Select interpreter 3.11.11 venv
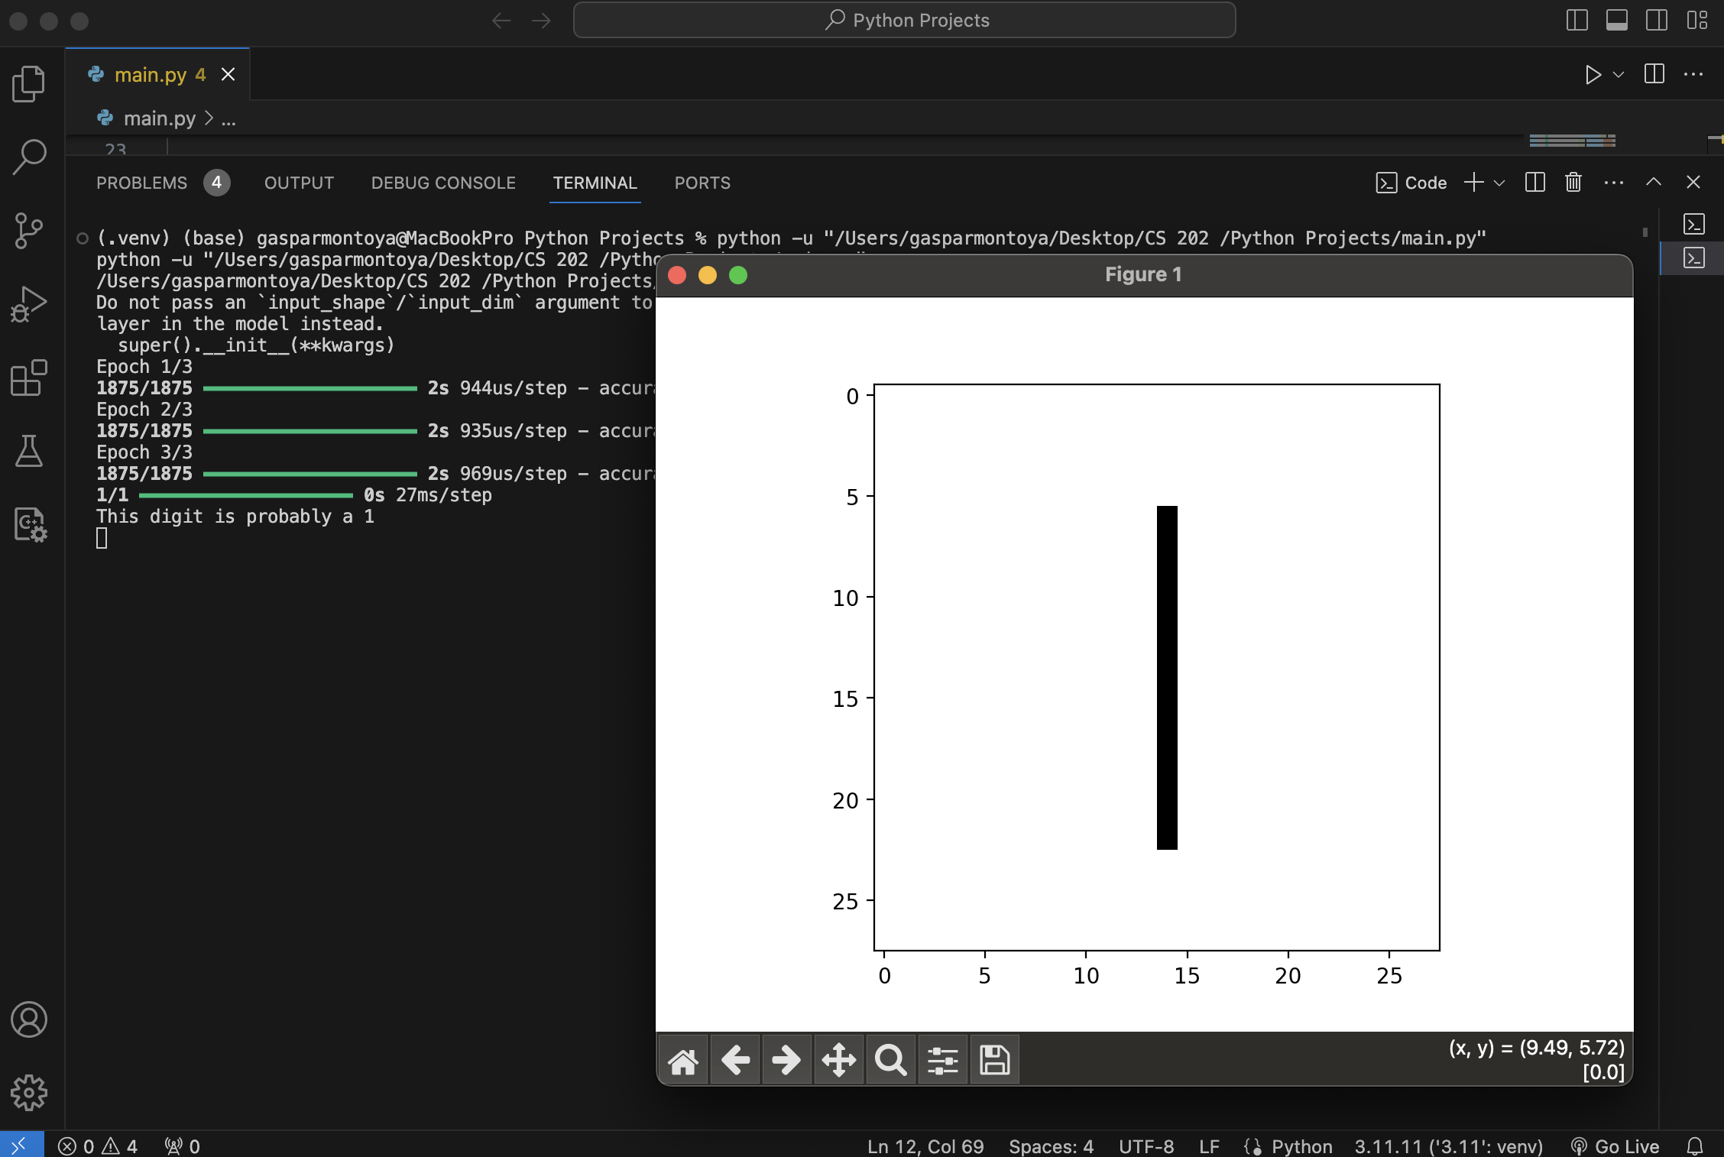The width and height of the screenshot is (1724, 1157). (x=1448, y=1146)
